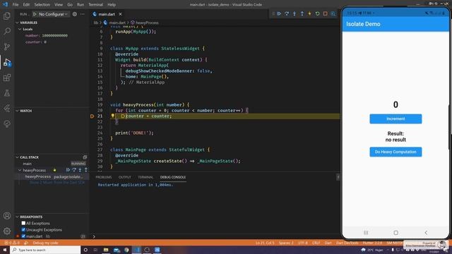Screen dimensions: 452x254
Task: Click the errors and warnings status icon
Action: click(x=11, y=243)
